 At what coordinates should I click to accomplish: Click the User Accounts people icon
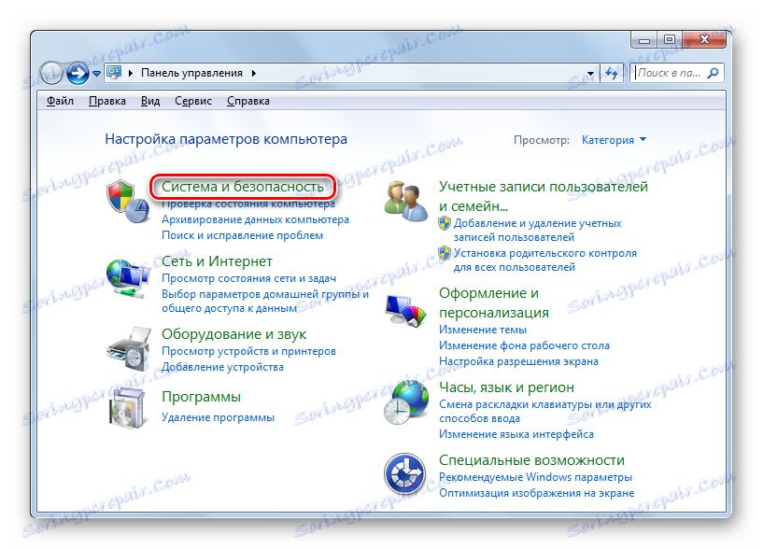(405, 201)
